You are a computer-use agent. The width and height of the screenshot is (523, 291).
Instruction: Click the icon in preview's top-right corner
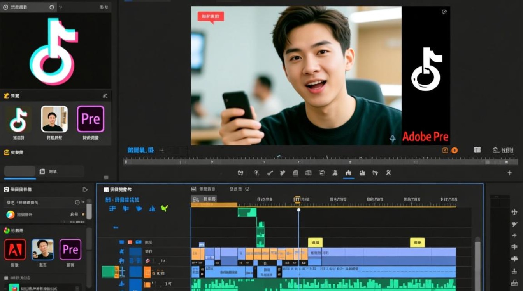pyautogui.click(x=444, y=12)
